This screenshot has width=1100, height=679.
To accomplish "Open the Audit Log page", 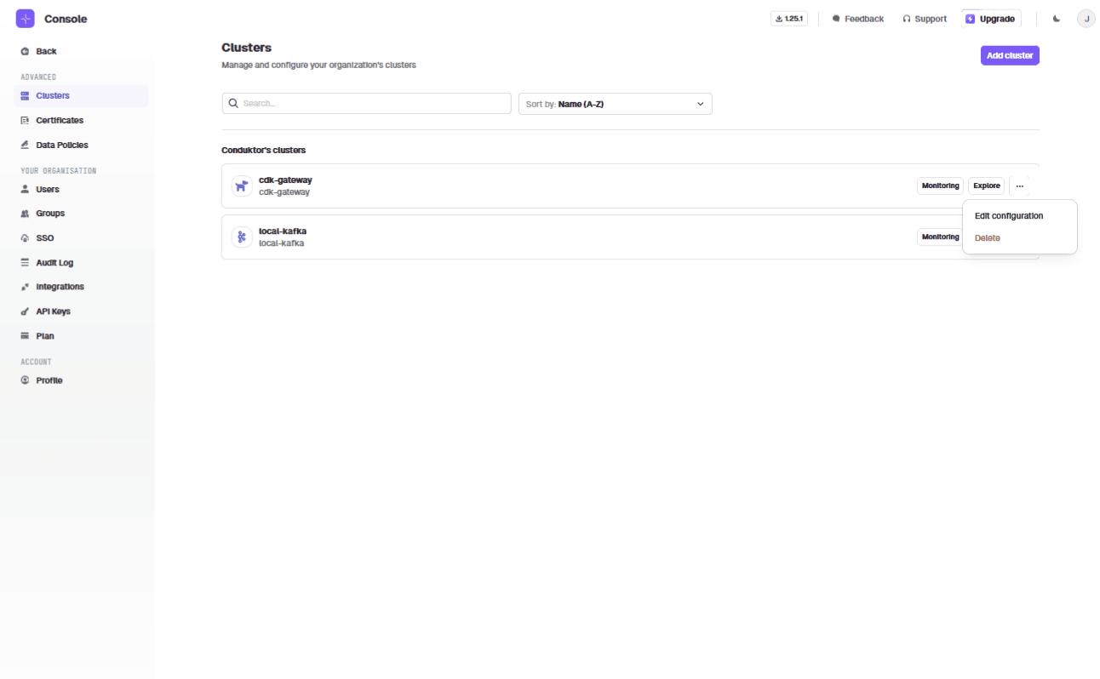I will pyautogui.click(x=54, y=263).
